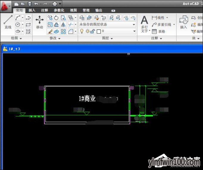Select the Mirror tool

tap(63, 25)
